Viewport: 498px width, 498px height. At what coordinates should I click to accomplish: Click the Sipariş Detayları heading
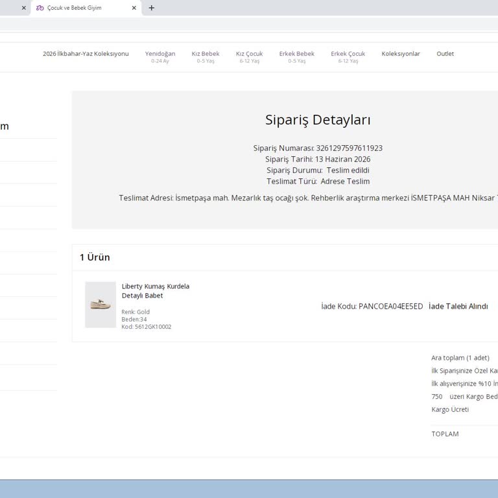click(x=318, y=120)
